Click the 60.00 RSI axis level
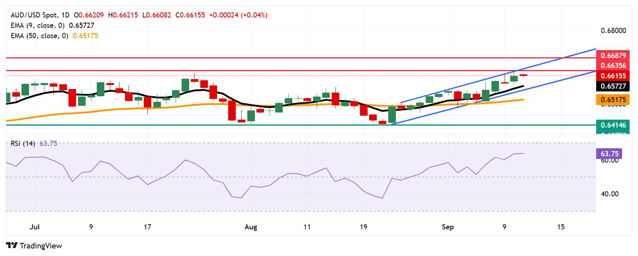 click(x=609, y=161)
